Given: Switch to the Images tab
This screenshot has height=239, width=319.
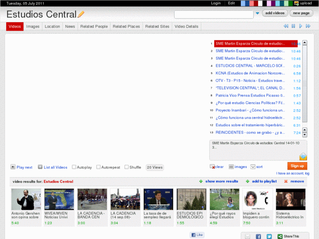Looking at the screenshot, I should (x=33, y=26).
